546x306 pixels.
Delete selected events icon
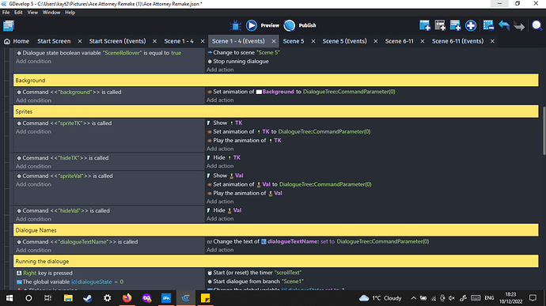(x=488, y=25)
